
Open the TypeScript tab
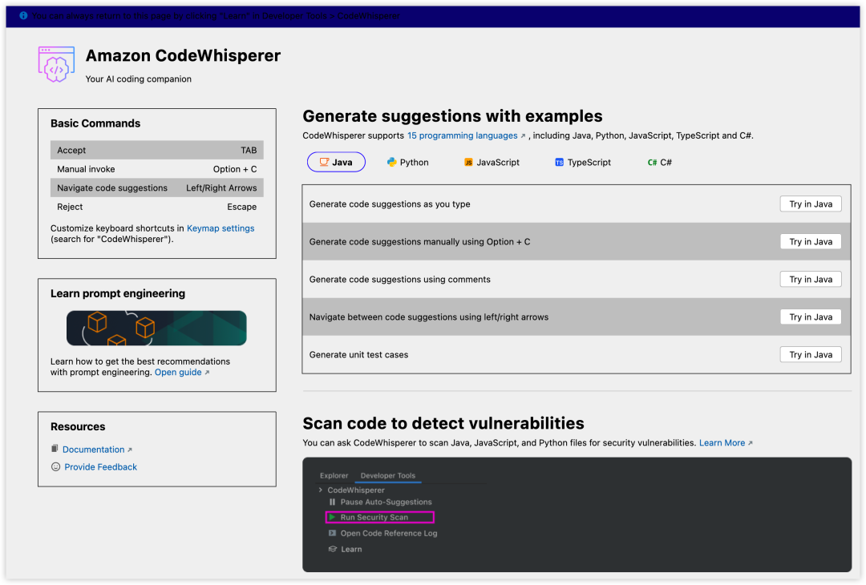pos(583,162)
